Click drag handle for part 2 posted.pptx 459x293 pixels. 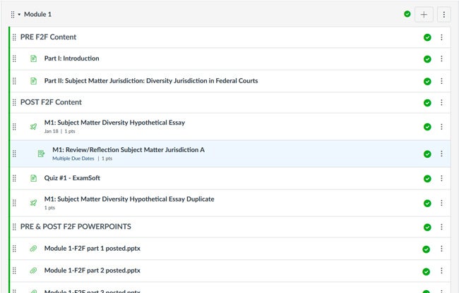[x=14, y=271]
